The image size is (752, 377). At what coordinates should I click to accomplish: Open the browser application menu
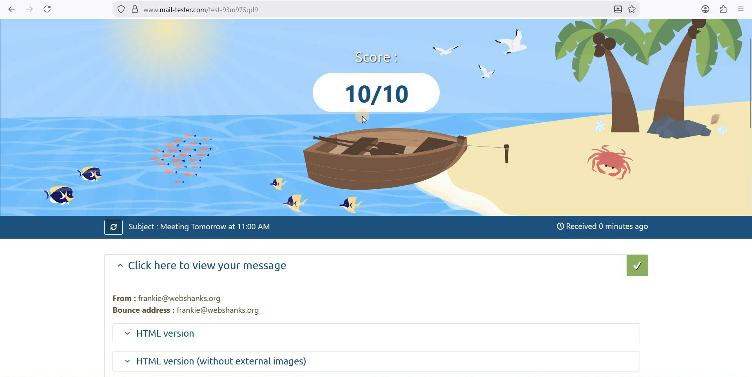point(741,9)
